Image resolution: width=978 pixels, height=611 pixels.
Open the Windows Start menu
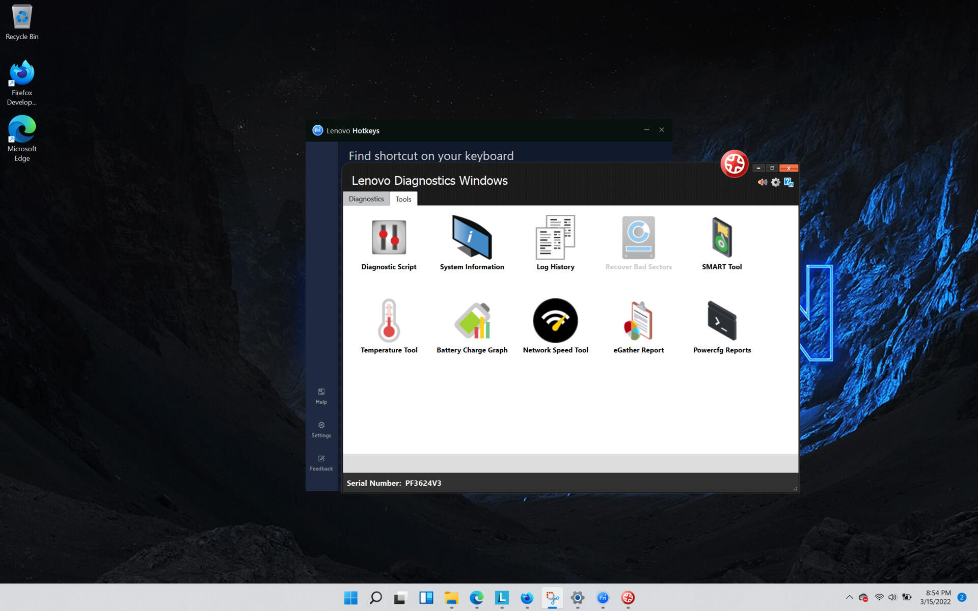tap(350, 598)
